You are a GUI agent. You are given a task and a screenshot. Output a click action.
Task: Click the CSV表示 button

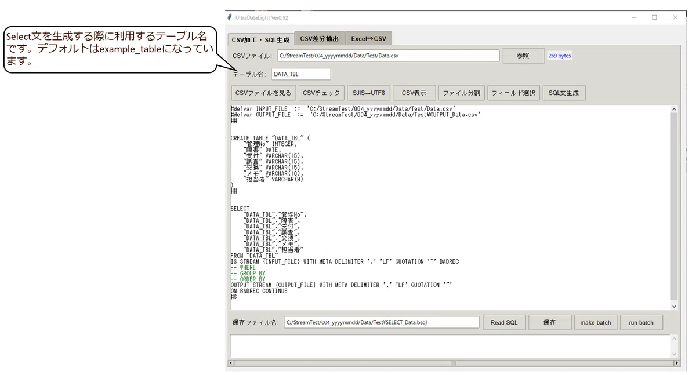414,93
